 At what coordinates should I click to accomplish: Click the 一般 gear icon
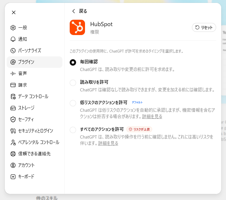[13, 28]
